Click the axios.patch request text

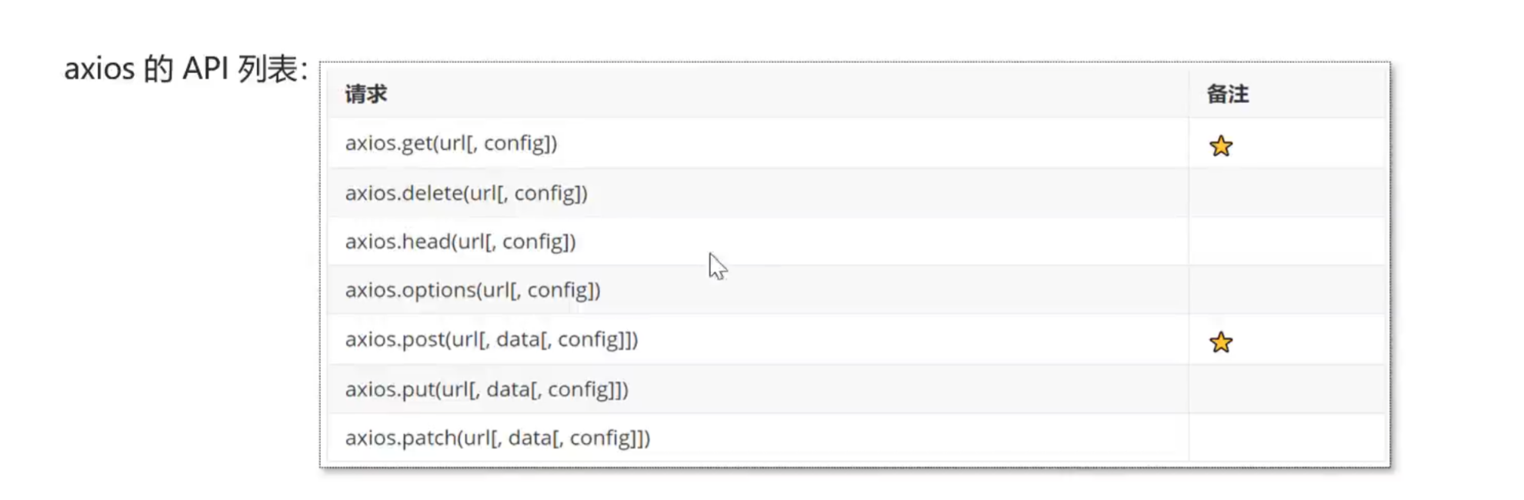(x=497, y=438)
